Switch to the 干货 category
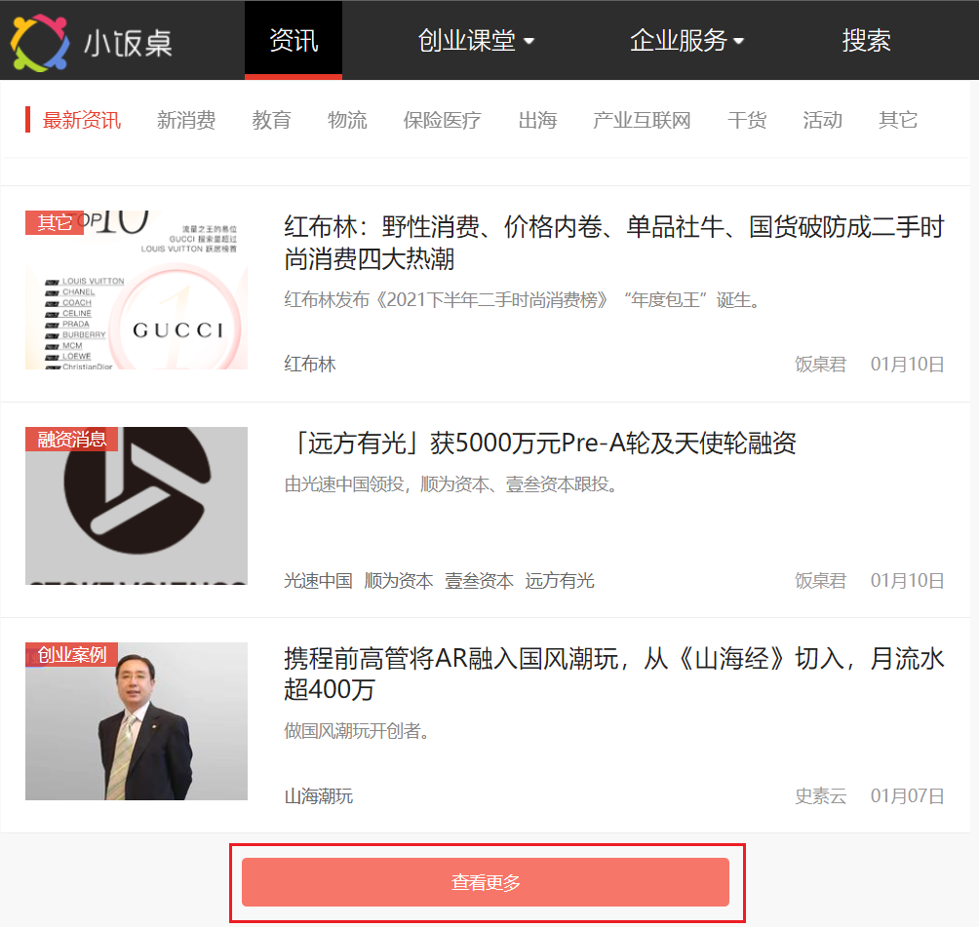 pos(747,120)
